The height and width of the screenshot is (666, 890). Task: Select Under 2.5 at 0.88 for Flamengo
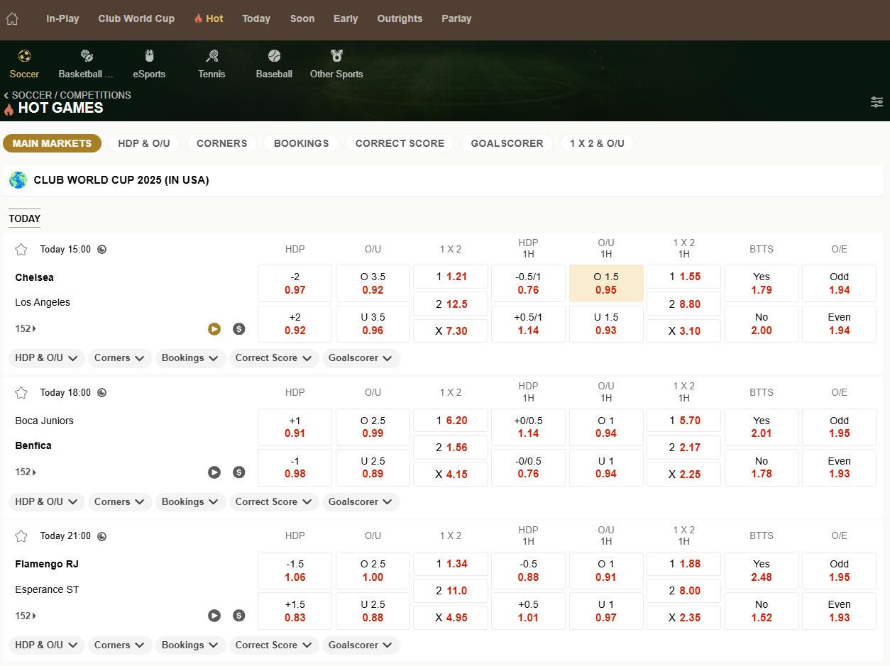373,611
